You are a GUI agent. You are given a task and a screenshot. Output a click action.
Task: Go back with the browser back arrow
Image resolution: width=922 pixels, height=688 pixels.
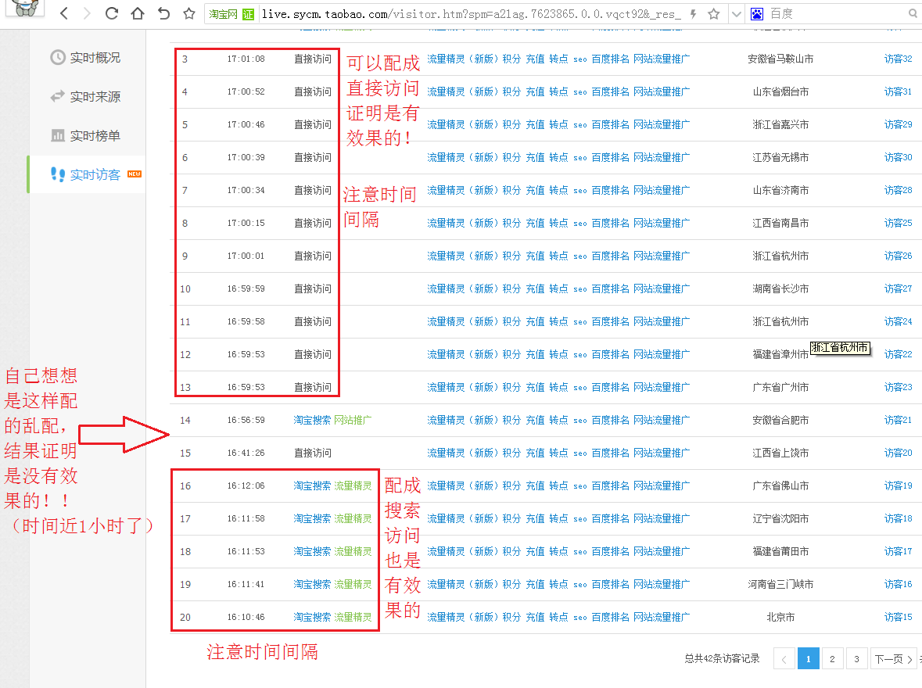pos(64,13)
